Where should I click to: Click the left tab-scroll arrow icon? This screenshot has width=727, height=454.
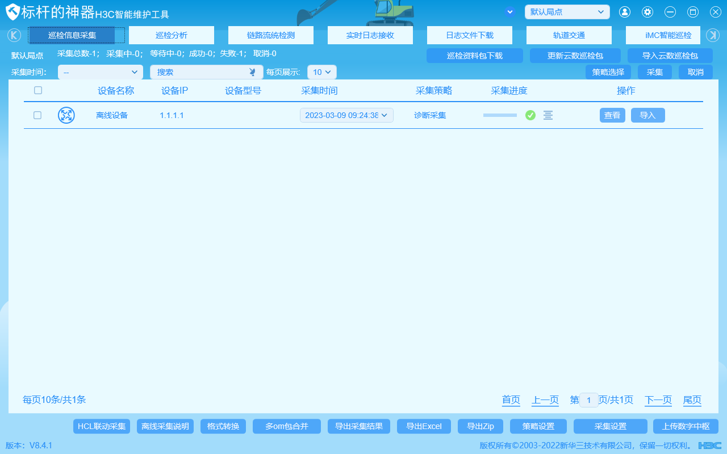click(x=14, y=35)
